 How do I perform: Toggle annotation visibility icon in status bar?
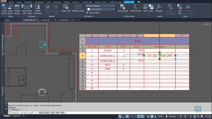(152, 116)
